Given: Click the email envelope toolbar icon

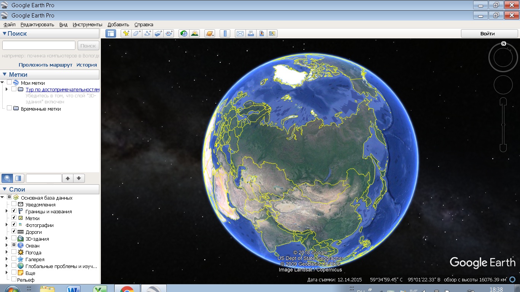Looking at the screenshot, I should (240, 33).
